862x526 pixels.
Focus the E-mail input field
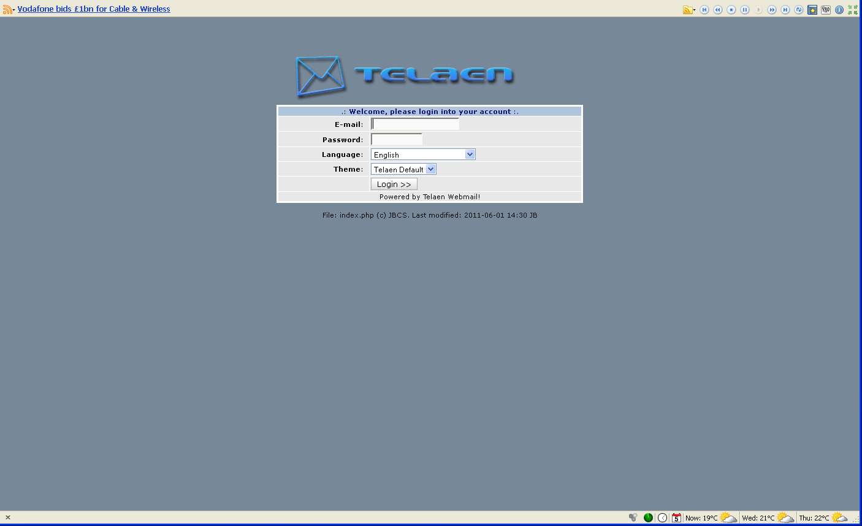pos(415,124)
